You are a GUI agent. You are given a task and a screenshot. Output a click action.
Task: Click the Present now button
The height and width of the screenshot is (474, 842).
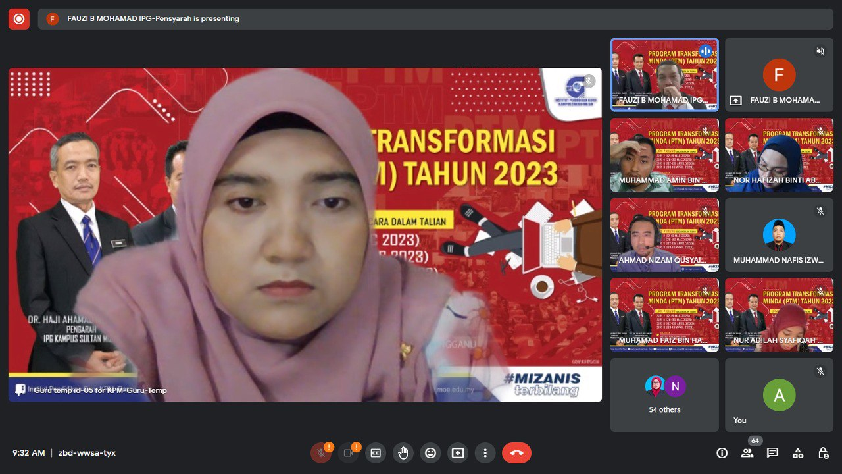[x=458, y=453]
